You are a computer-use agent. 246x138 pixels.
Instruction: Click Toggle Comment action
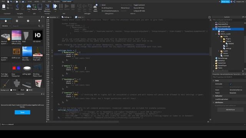click(x=139, y=5)
